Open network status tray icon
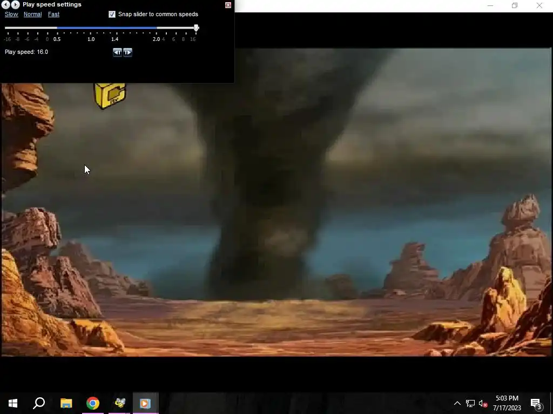This screenshot has height=414, width=553. pyautogui.click(x=470, y=403)
